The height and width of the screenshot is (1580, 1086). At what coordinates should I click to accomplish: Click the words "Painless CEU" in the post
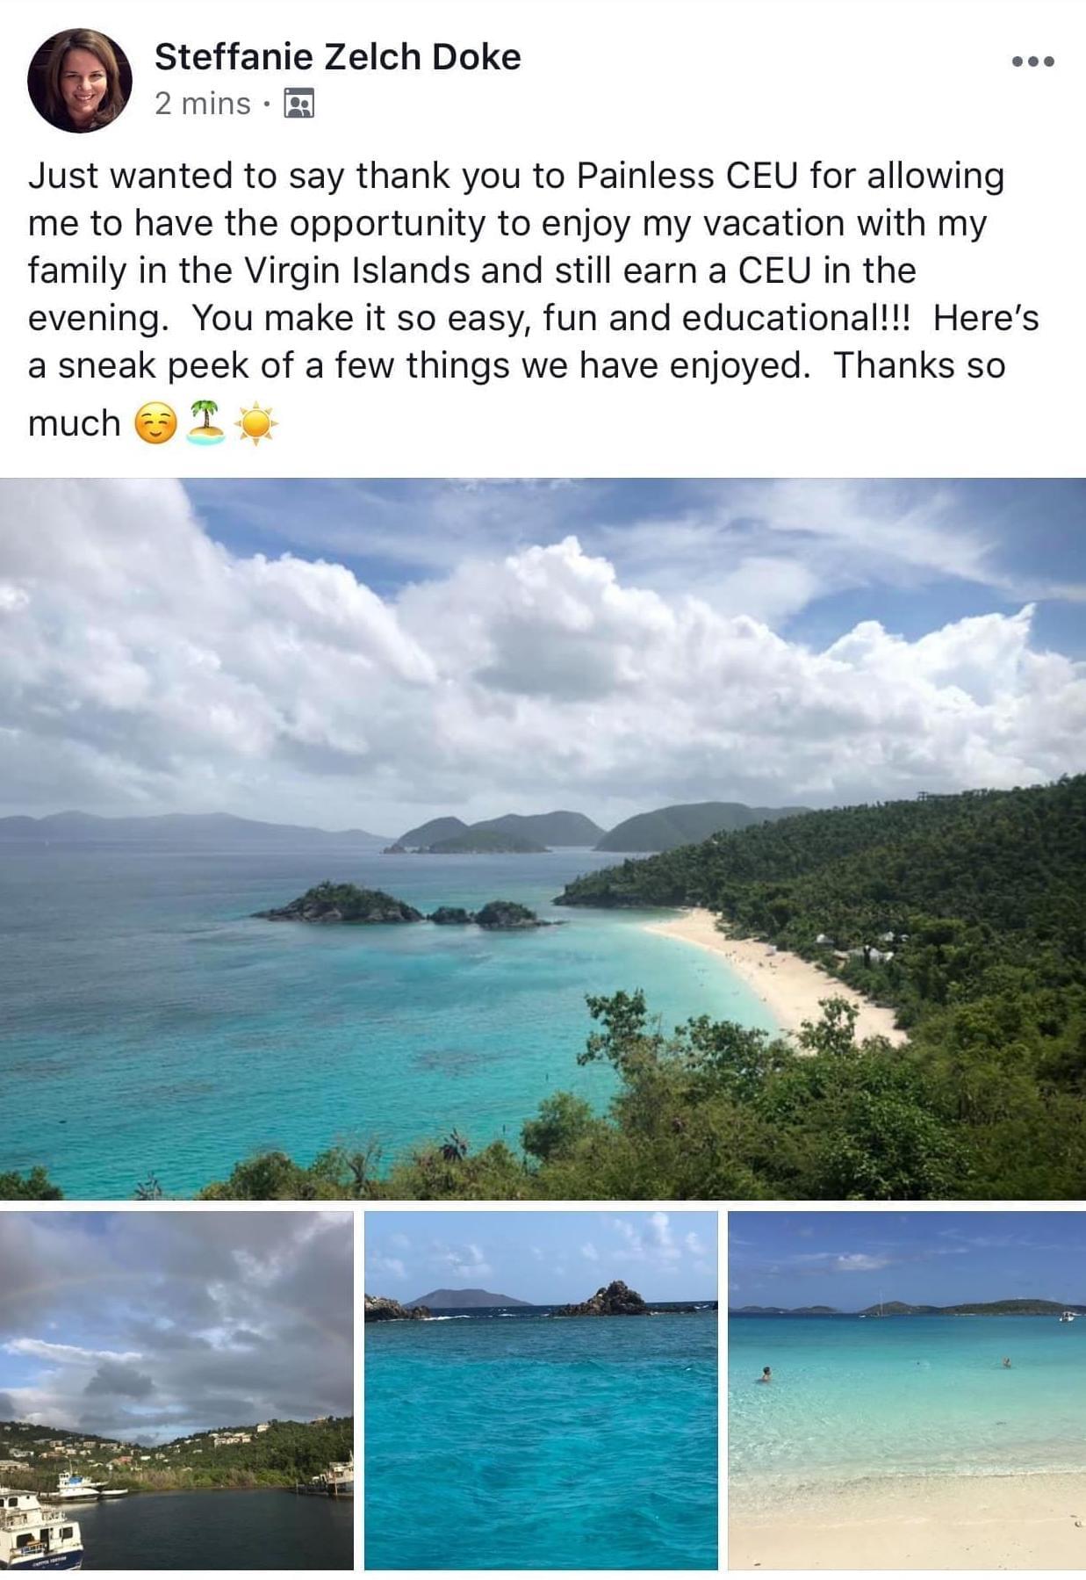(687, 176)
